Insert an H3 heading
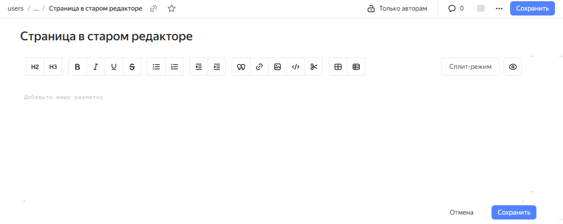563x224 pixels. click(53, 67)
